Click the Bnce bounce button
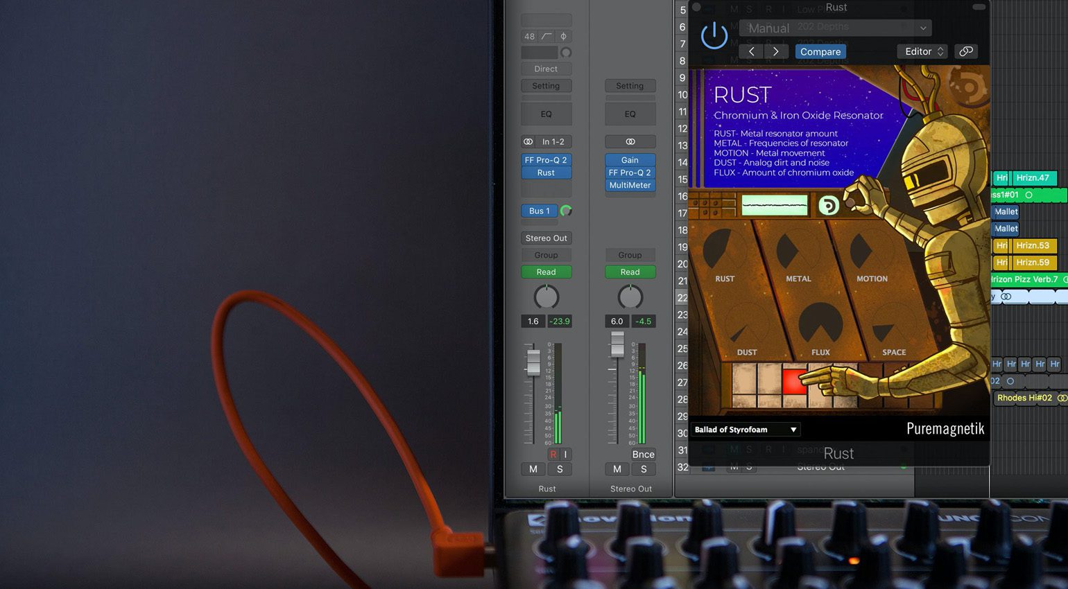 643,455
